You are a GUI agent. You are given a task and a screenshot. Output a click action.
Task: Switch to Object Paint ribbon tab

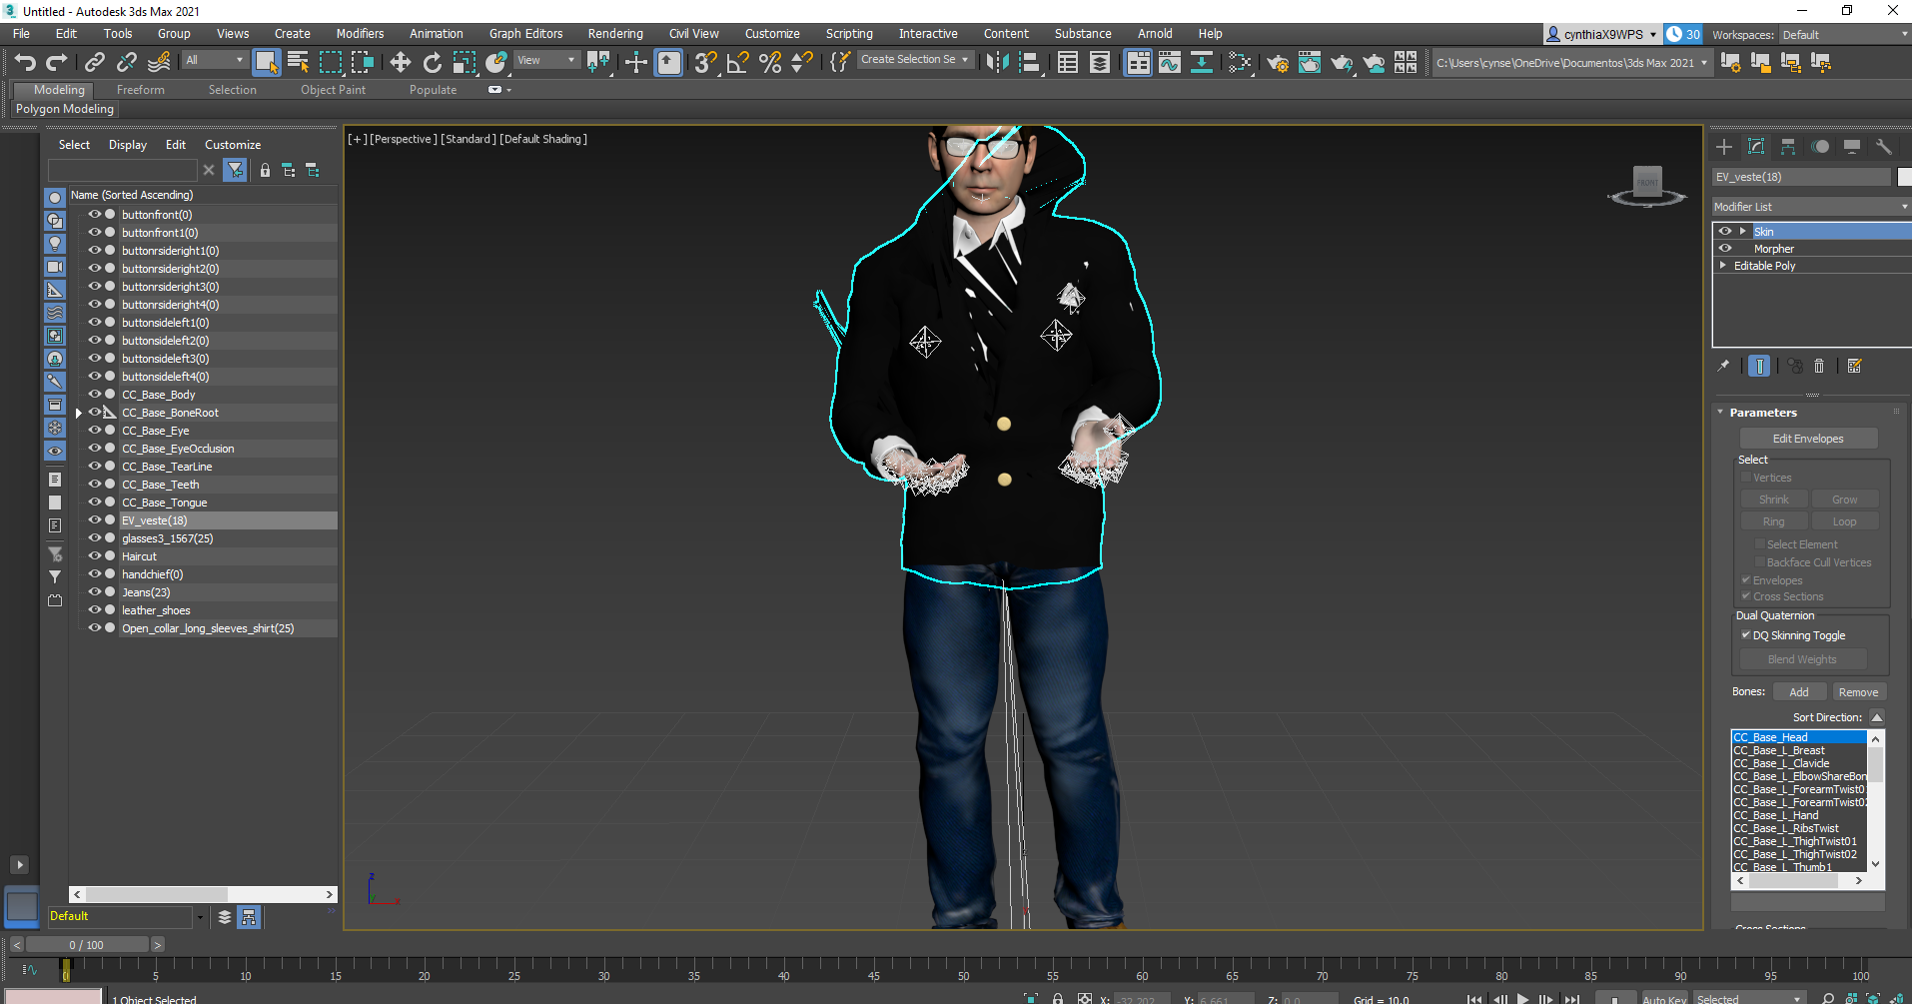point(333,90)
